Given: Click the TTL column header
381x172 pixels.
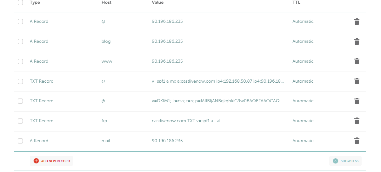Looking at the screenshot, I should click(x=296, y=3).
